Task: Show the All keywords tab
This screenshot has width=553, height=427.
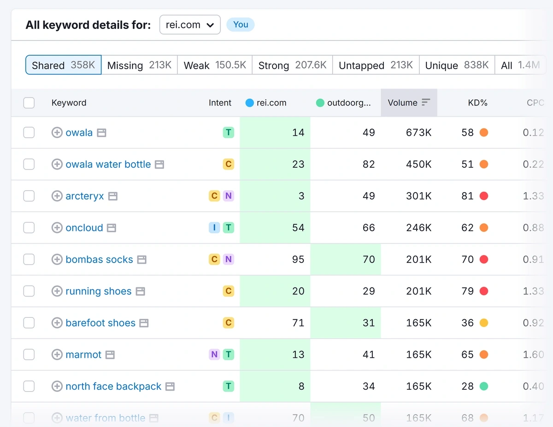Action: coord(520,65)
